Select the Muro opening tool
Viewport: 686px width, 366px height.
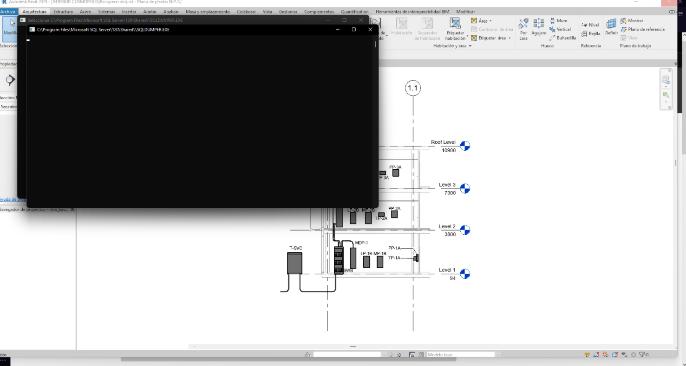pyautogui.click(x=562, y=21)
